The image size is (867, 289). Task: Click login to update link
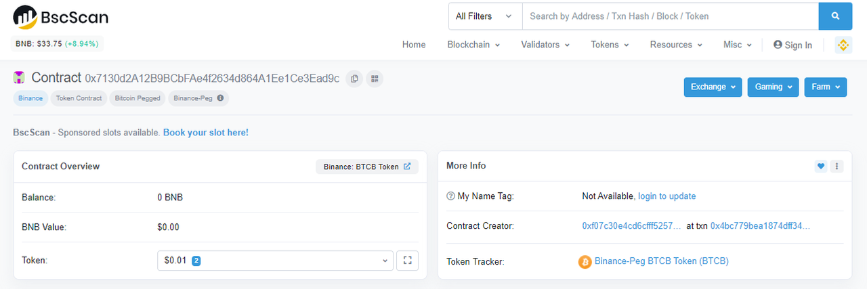[x=667, y=196]
